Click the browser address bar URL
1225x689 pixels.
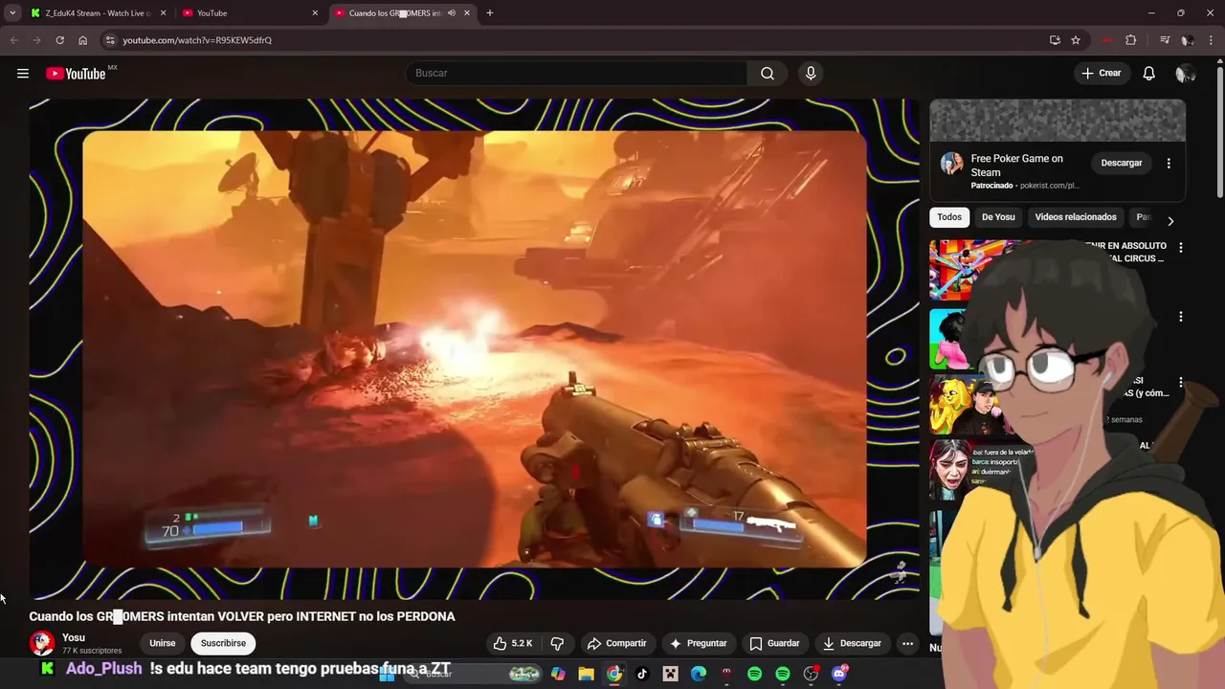click(197, 40)
